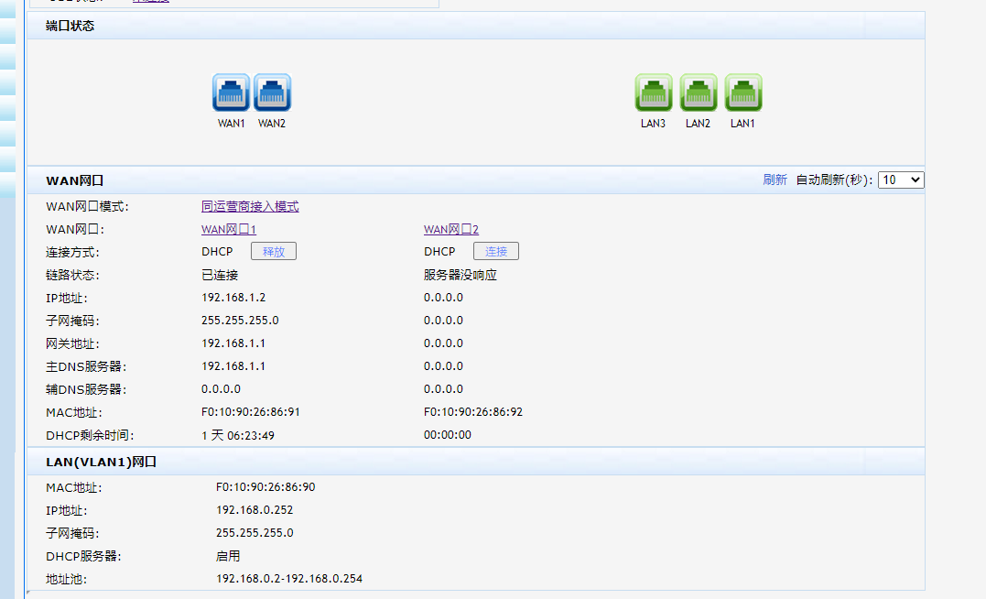This screenshot has width=986, height=599.
Task: Select WAN1 IP address 192.168.1.2
Action: coord(233,298)
